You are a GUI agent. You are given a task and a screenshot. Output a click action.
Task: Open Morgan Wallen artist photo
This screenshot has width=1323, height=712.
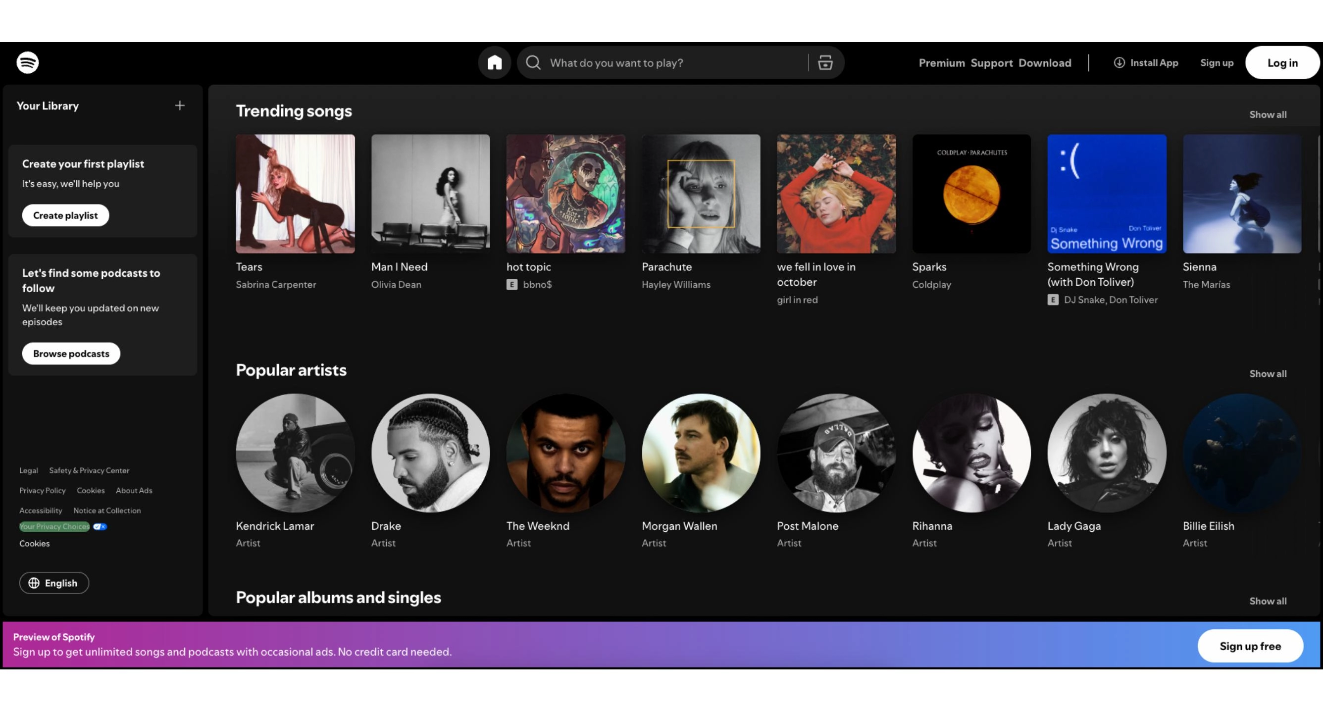point(701,453)
